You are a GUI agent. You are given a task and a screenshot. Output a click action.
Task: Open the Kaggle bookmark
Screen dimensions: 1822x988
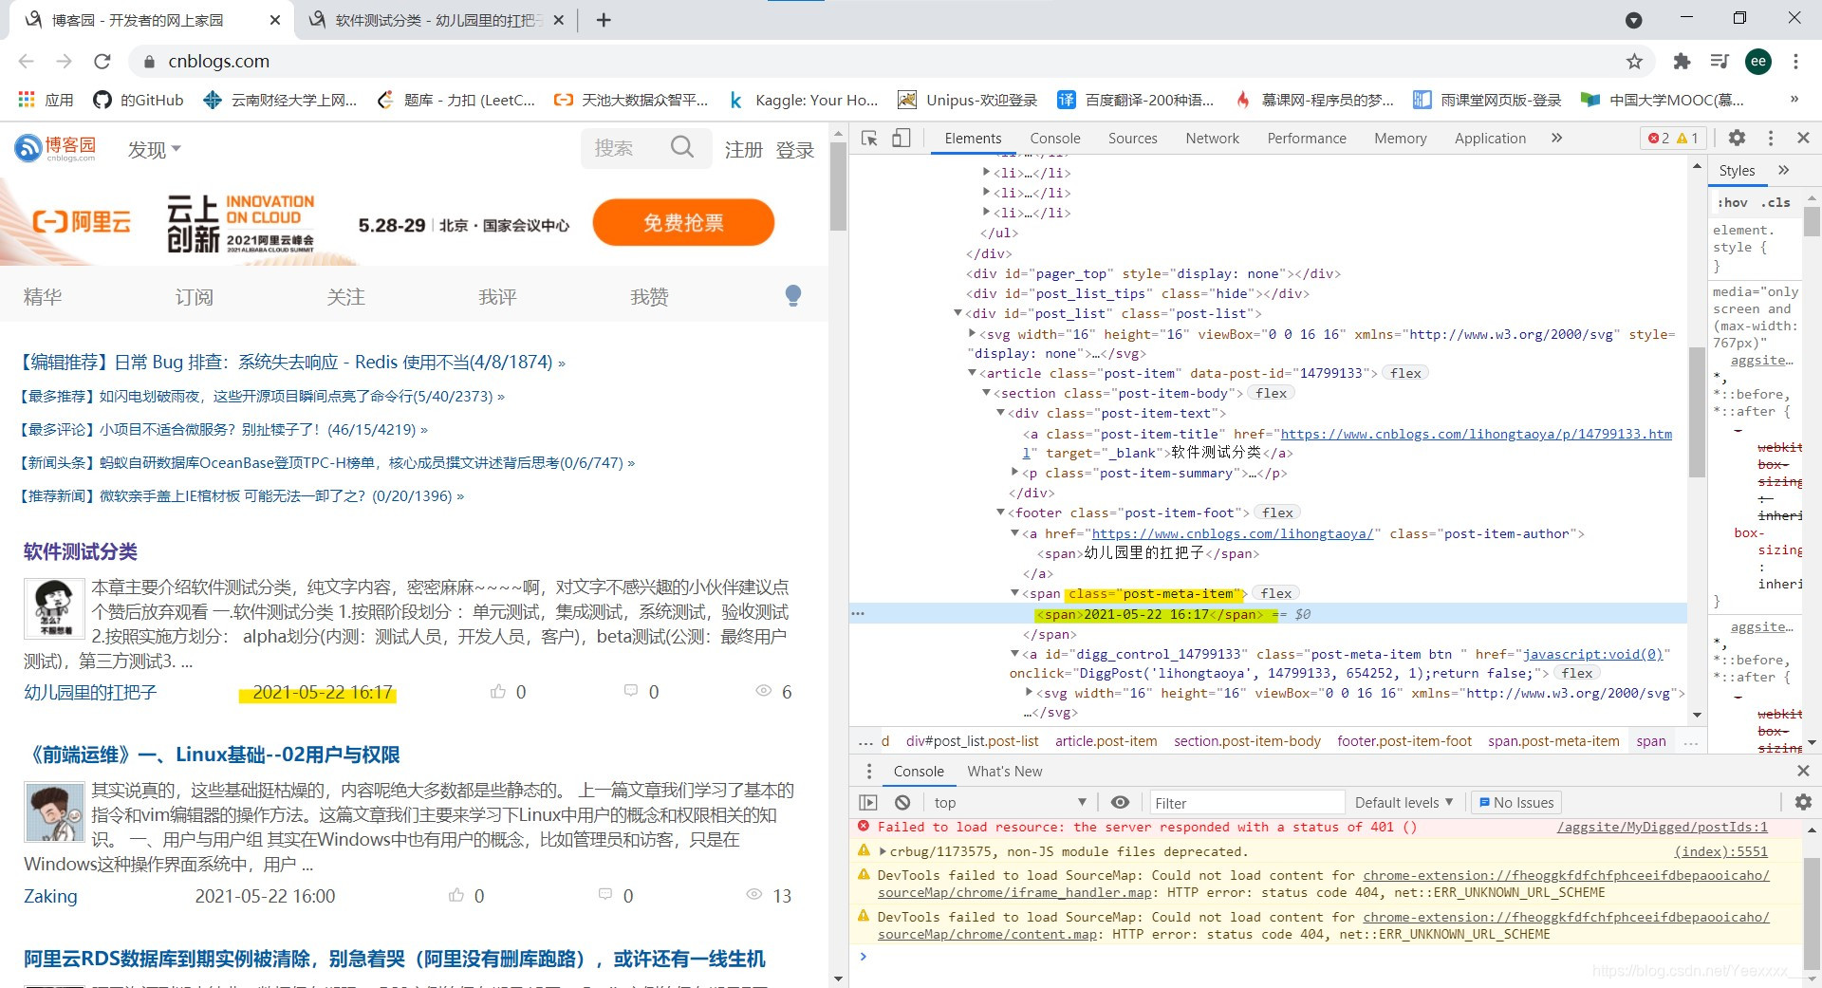point(804,100)
